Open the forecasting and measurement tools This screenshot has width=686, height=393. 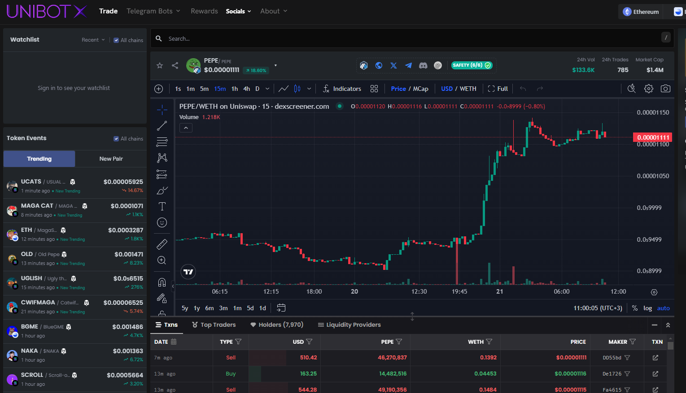tap(162, 174)
